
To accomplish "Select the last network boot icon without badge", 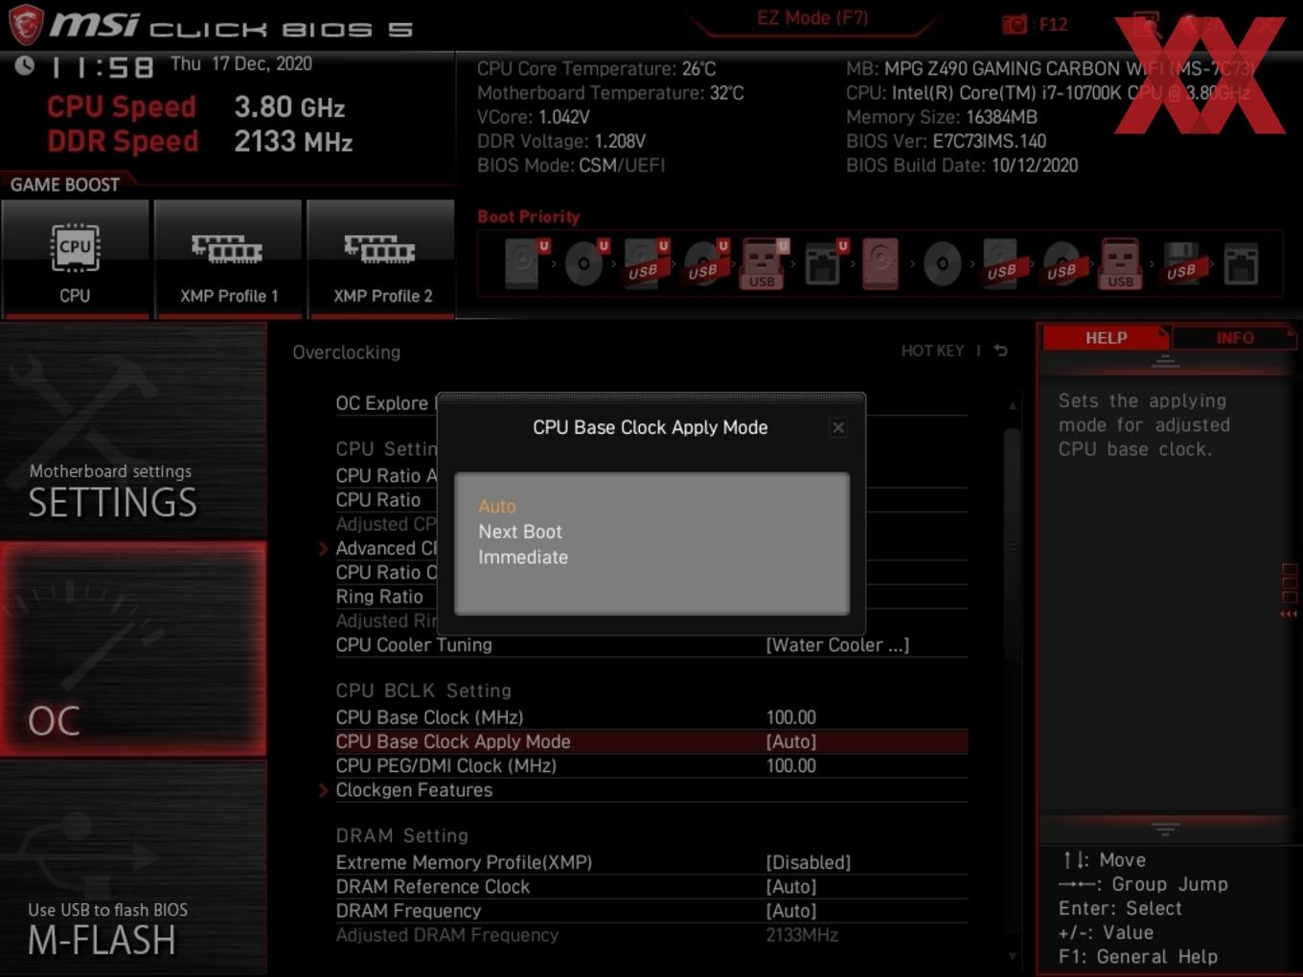I will pyautogui.click(x=1241, y=264).
